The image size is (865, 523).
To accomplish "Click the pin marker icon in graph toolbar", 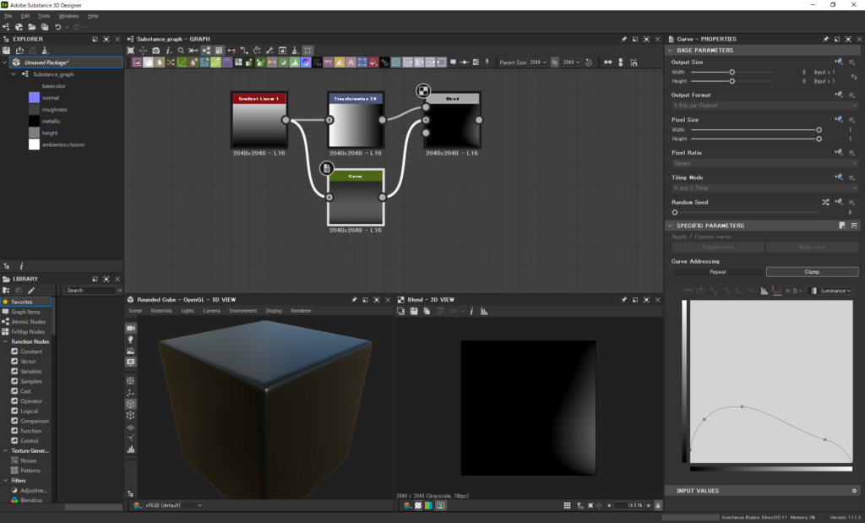I will tap(487, 63).
